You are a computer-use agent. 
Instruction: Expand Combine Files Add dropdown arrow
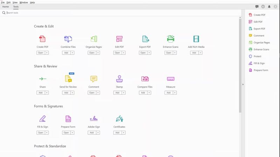point(72,53)
